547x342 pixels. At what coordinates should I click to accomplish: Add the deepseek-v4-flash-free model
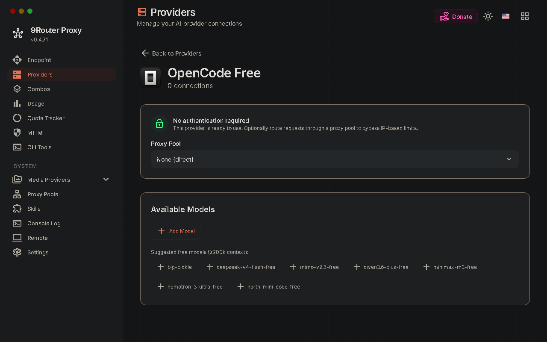241,267
